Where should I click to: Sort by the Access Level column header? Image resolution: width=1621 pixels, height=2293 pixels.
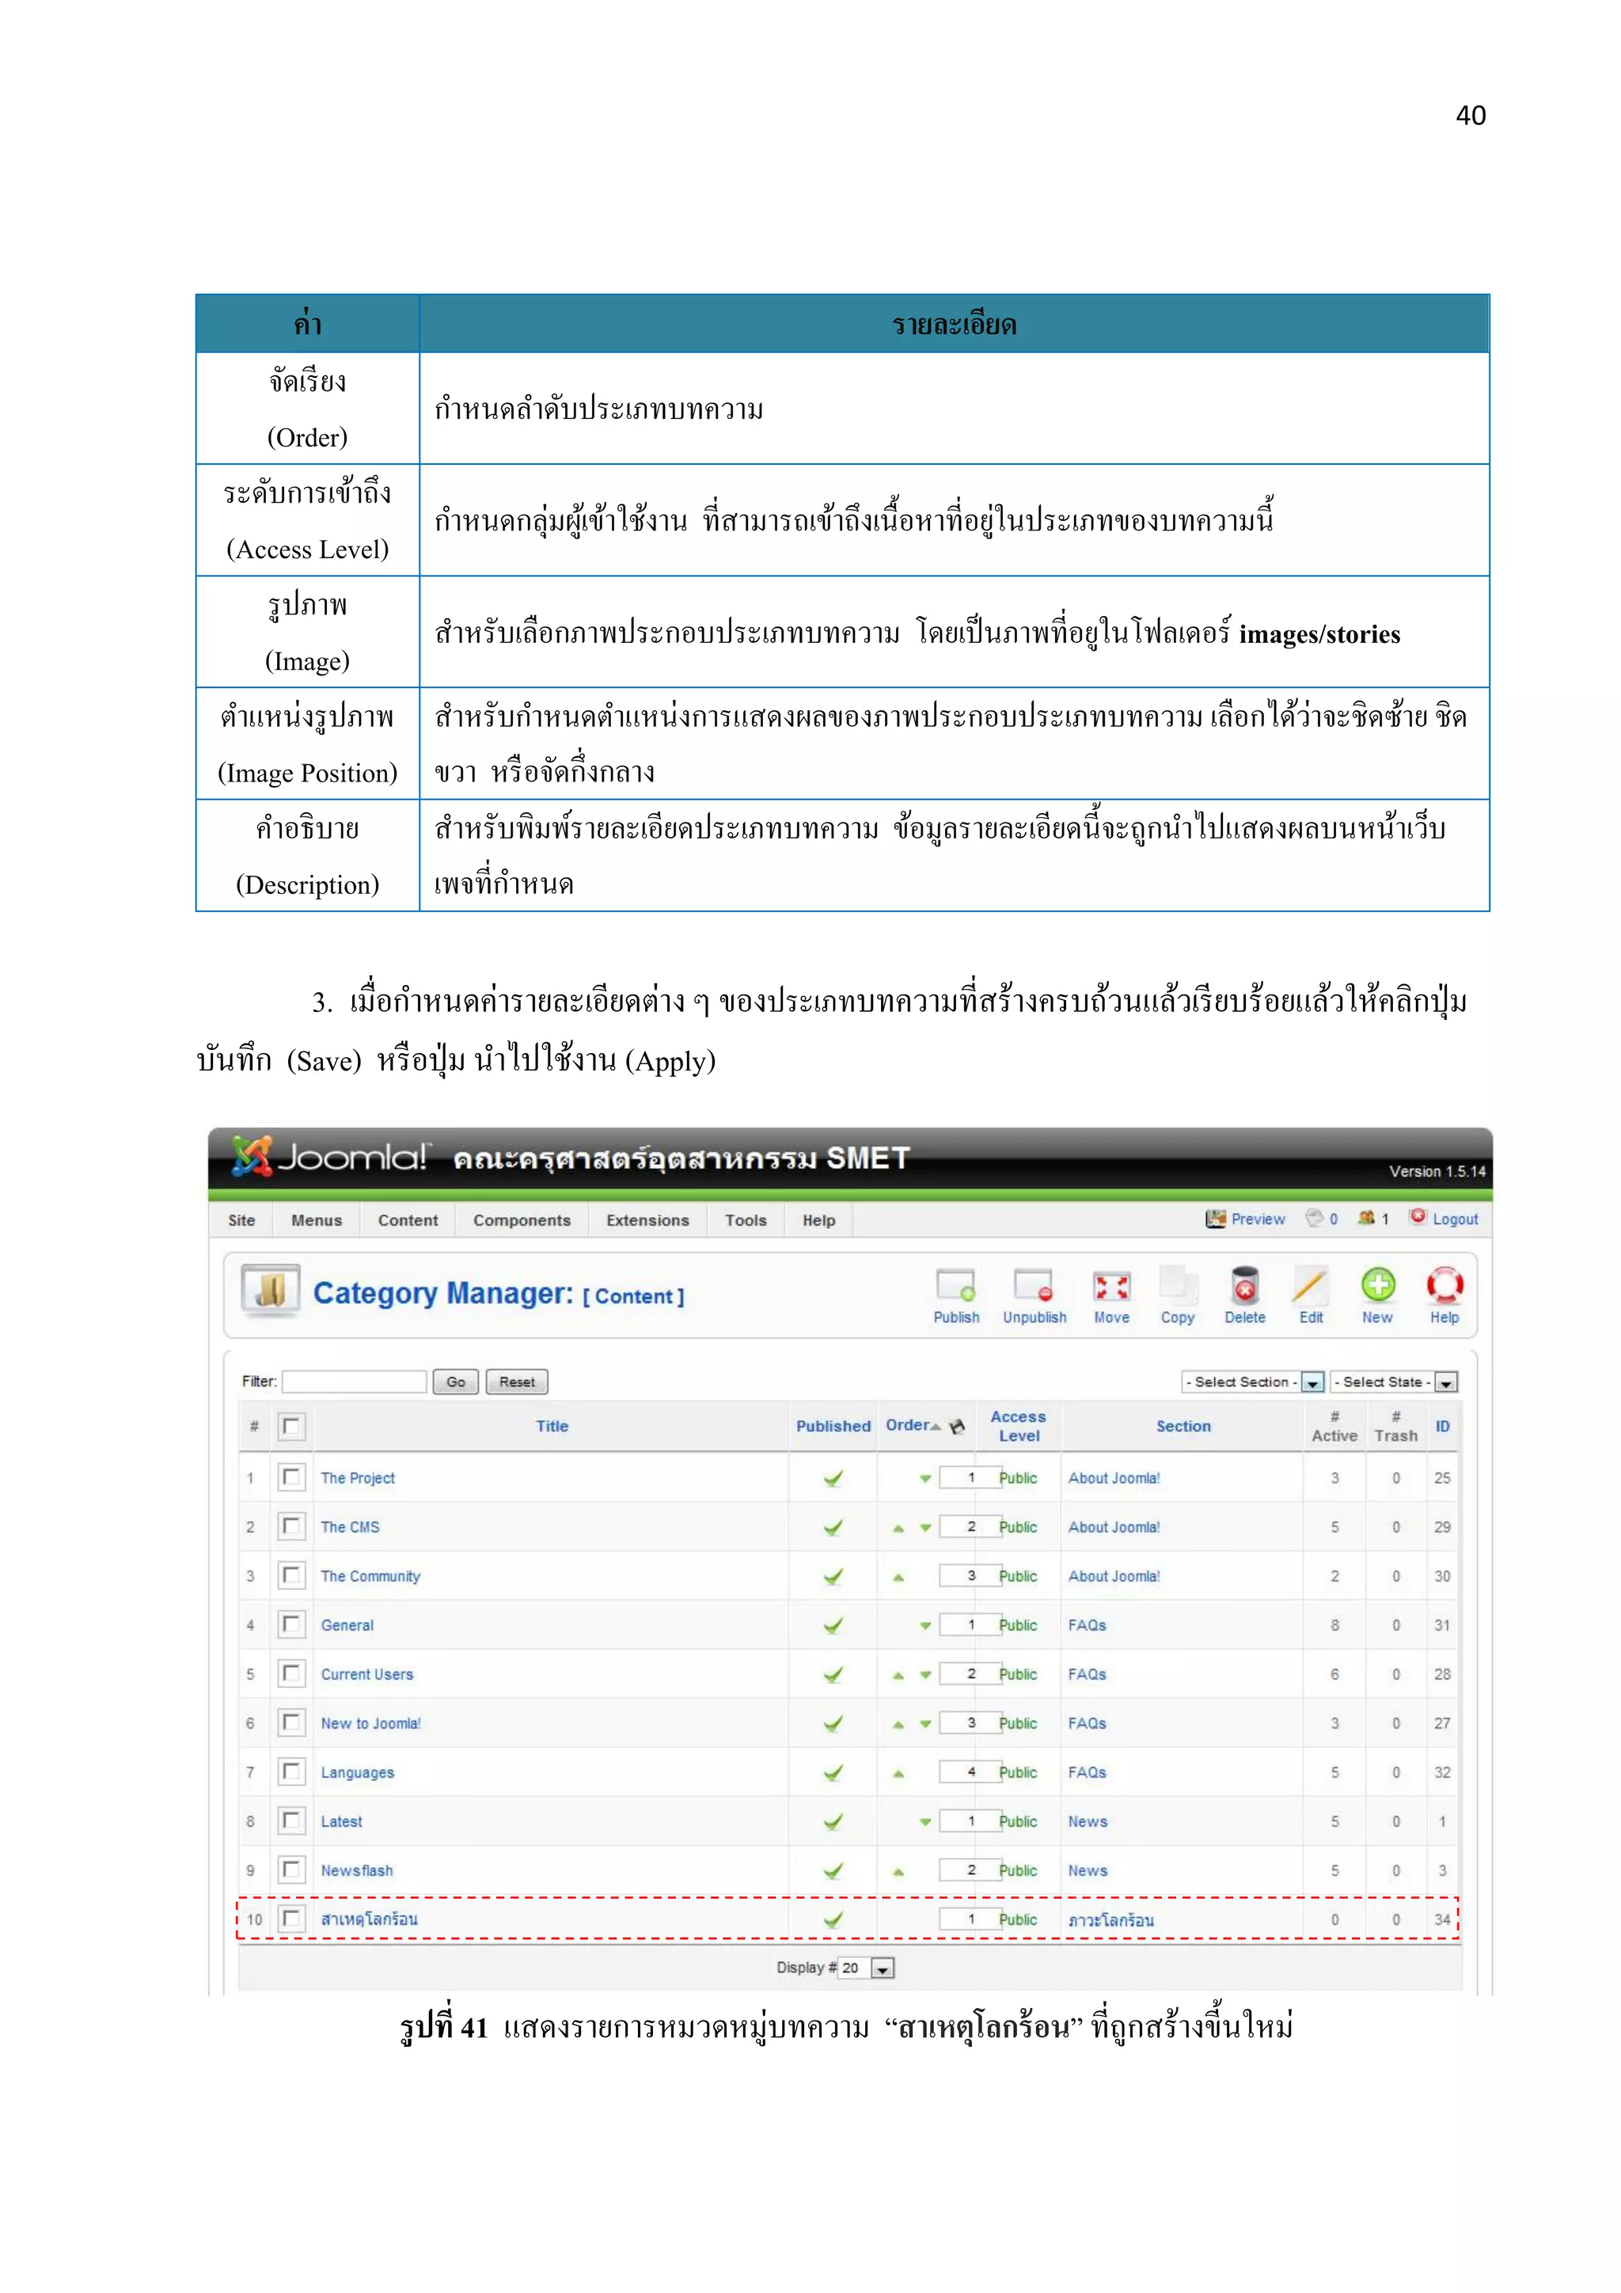coord(1018,1426)
